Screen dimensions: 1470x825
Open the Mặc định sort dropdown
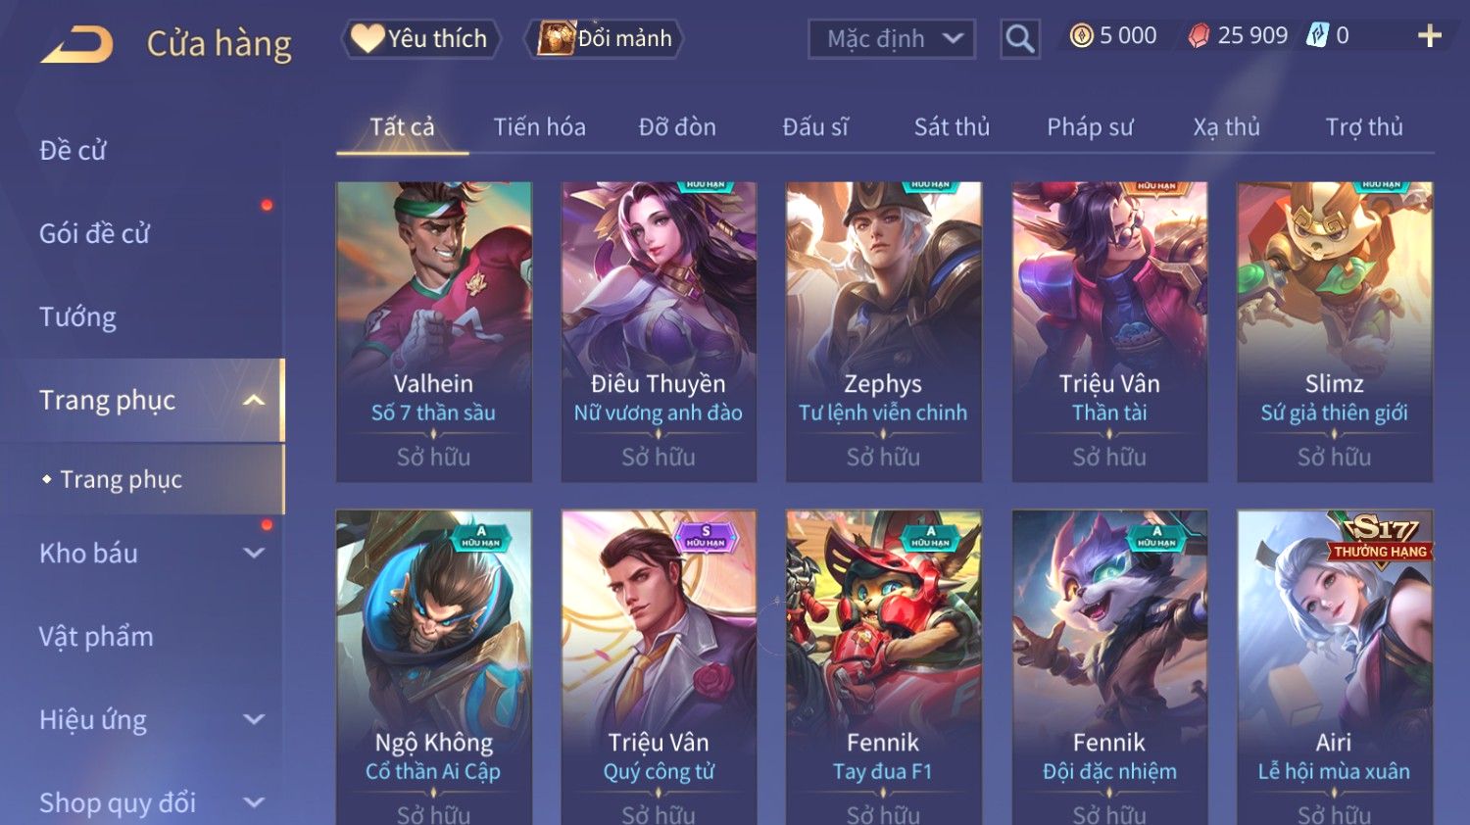tap(891, 39)
